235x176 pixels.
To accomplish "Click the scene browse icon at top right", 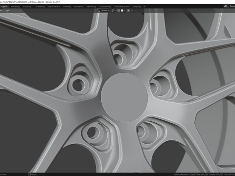I will tap(226, 6).
